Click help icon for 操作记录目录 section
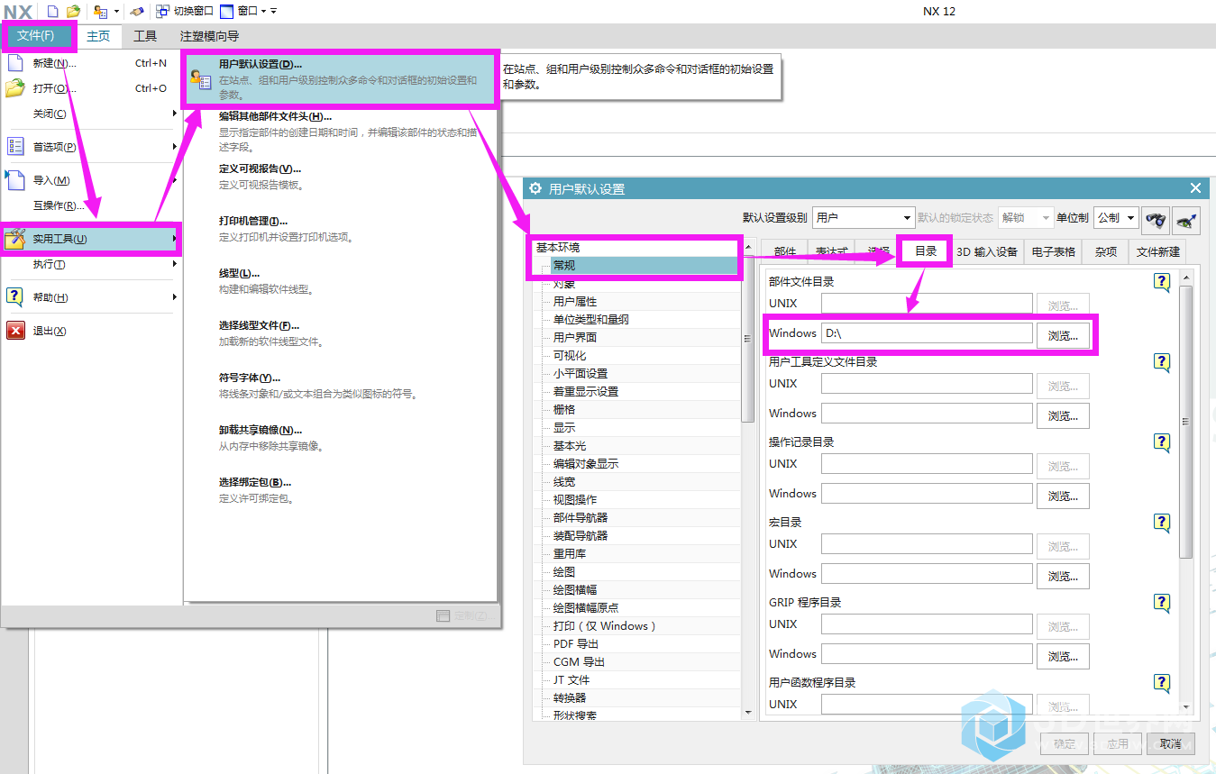 click(x=1162, y=442)
